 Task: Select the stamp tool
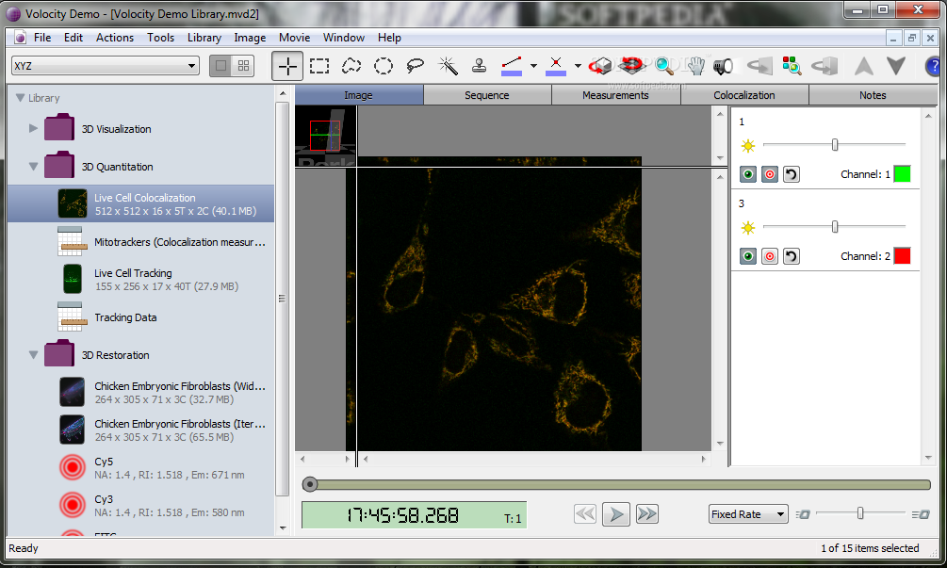pyautogui.click(x=480, y=66)
